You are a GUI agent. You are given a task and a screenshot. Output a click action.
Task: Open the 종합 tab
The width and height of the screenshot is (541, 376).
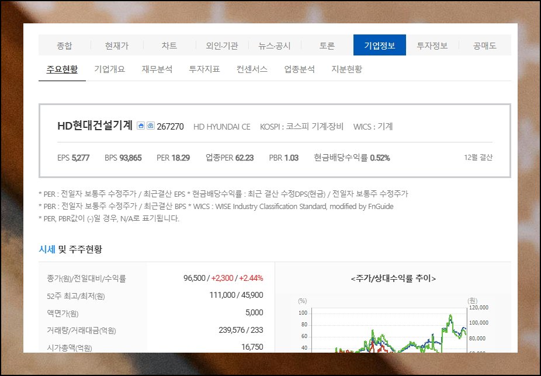coord(64,45)
